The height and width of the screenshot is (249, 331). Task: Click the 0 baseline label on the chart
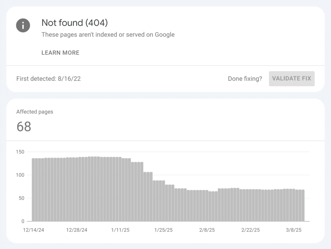22,221
